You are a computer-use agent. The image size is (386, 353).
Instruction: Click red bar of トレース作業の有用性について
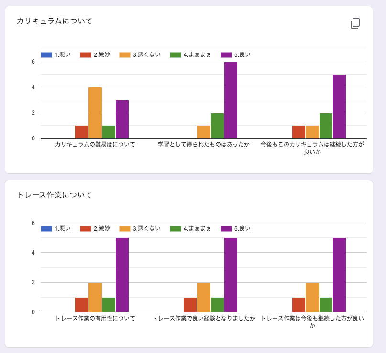81,305
